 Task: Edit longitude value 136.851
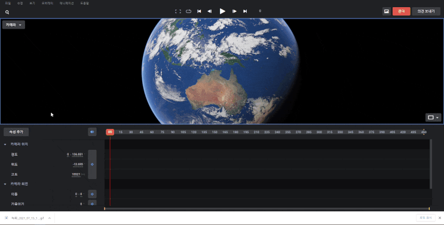tap(77, 155)
